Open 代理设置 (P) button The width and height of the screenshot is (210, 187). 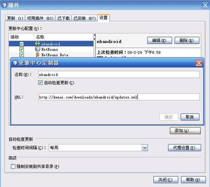(x=184, y=148)
